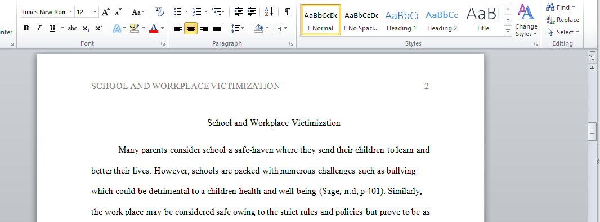The height and width of the screenshot is (222, 600).
Task: Start a bulleted list
Action: coord(177,12)
